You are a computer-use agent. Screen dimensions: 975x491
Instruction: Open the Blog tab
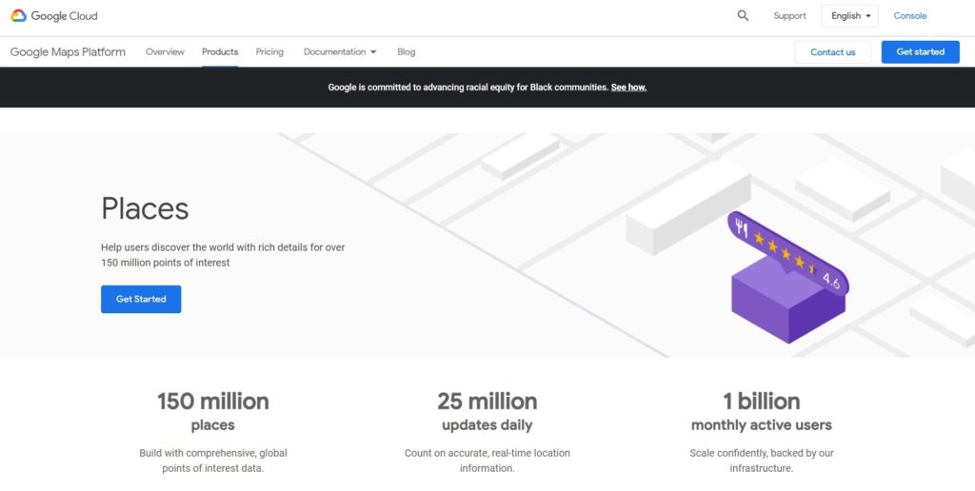(x=407, y=52)
